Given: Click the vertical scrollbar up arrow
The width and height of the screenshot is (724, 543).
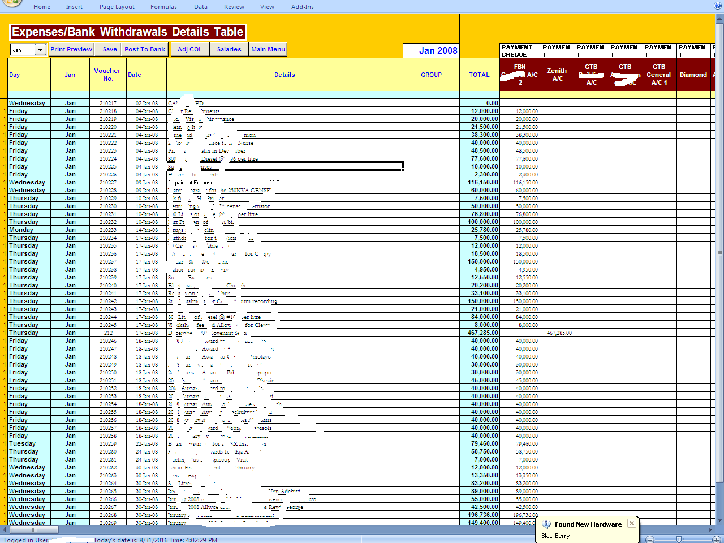Looking at the screenshot, I should coord(719,19).
